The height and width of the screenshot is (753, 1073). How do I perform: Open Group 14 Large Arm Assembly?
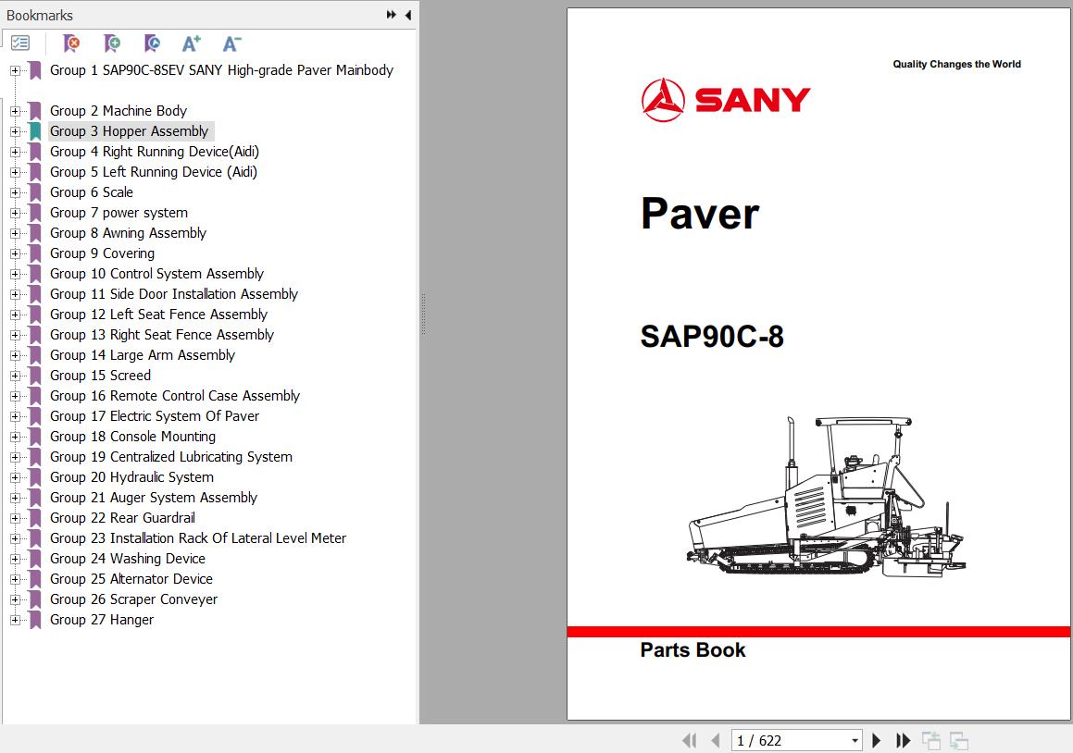pos(143,355)
